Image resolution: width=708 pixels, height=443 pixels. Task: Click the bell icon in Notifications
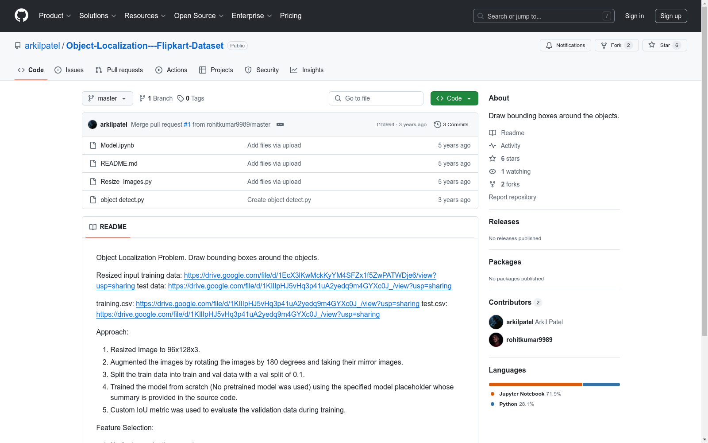click(x=549, y=45)
